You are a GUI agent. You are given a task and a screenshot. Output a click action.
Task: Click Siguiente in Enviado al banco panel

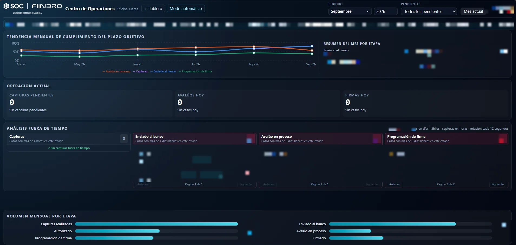click(x=246, y=184)
